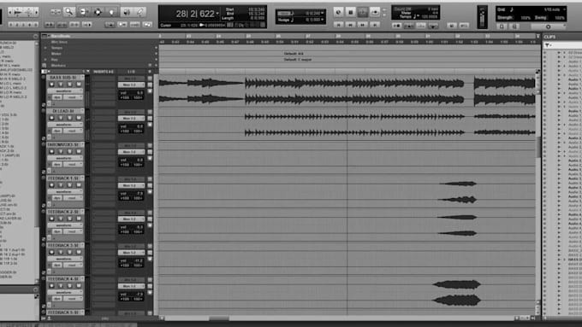The height and width of the screenshot is (327, 582).
Task: Click the Rewind transport button
Action: (350, 25)
